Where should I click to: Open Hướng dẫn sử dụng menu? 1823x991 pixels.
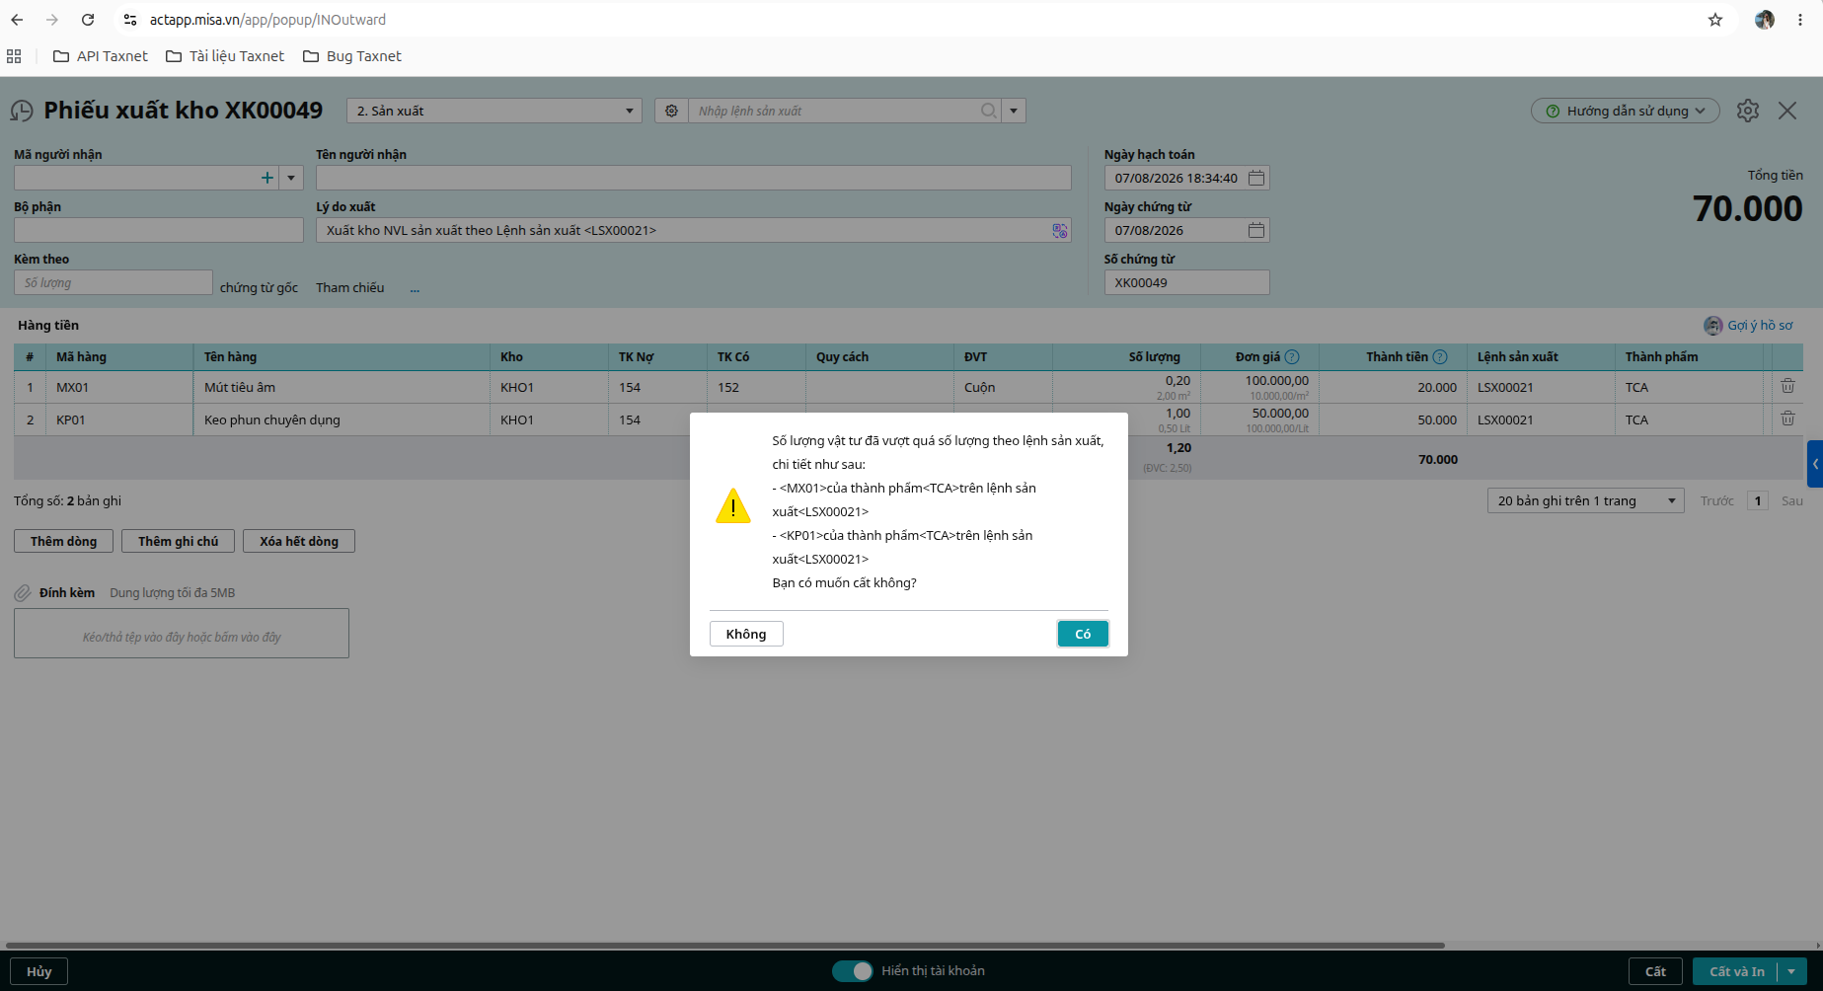coord(1626,111)
